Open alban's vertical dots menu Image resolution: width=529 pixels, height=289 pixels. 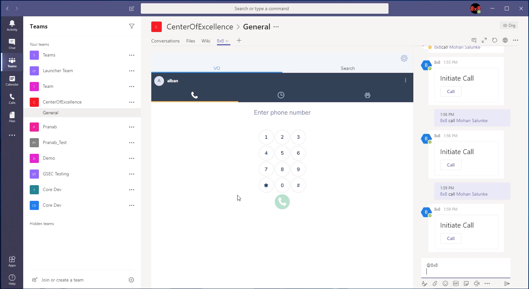pyautogui.click(x=405, y=80)
